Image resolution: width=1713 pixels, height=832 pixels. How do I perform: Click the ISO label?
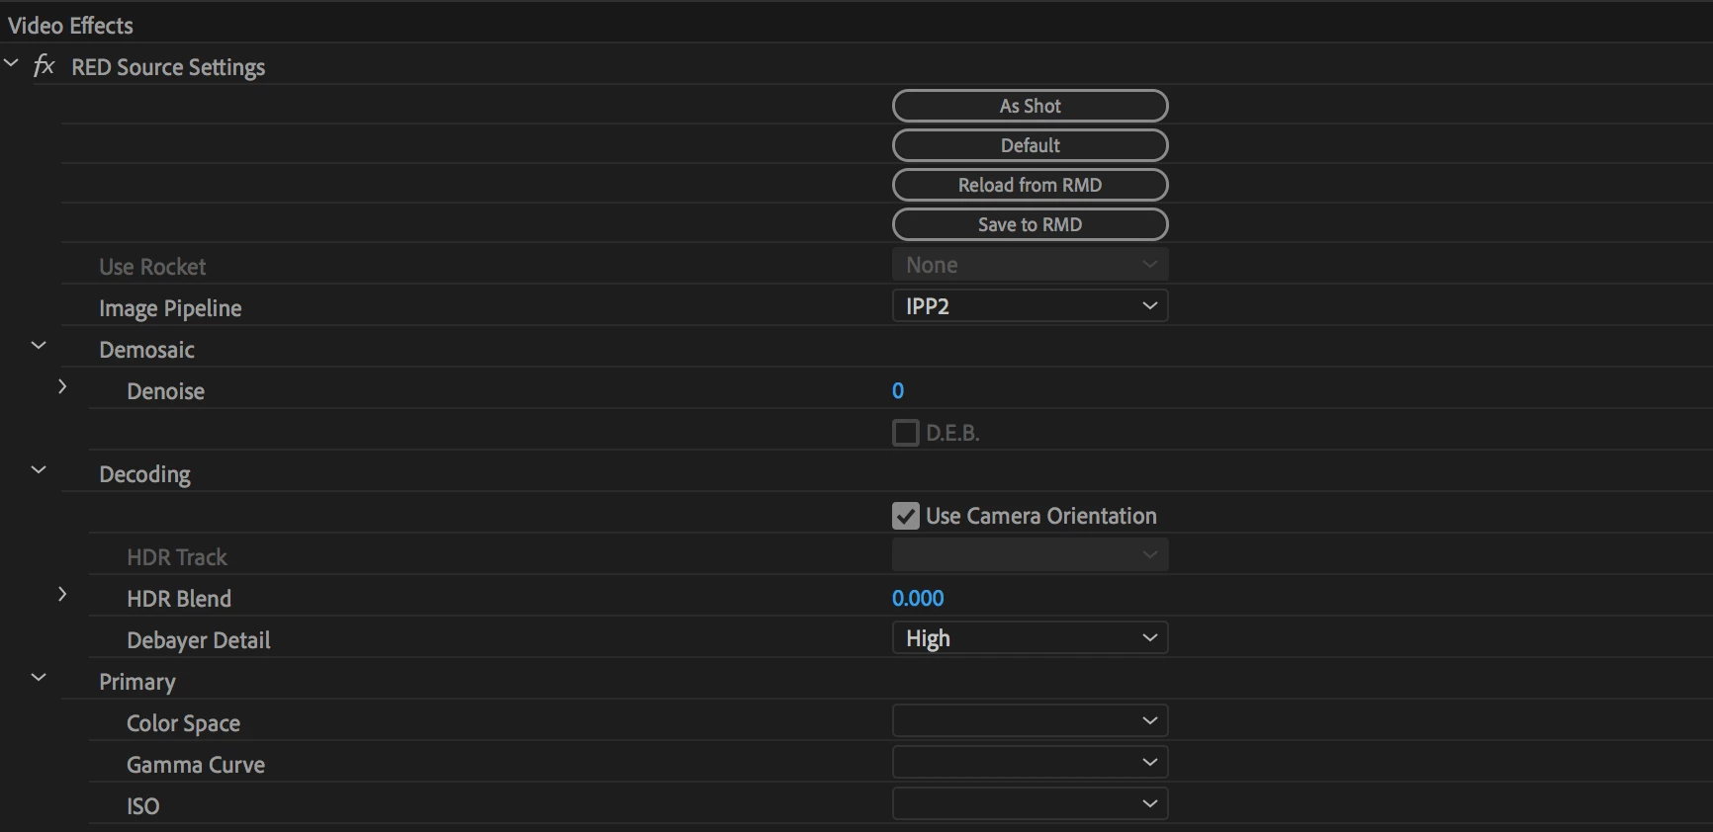tap(142, 806)
